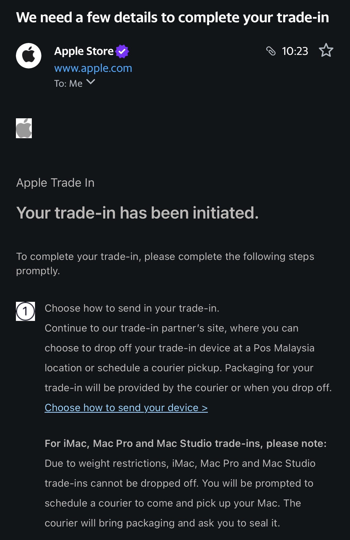
Task: Tap the "Due to weight restrictions" text line
Action: click(180, 463)
